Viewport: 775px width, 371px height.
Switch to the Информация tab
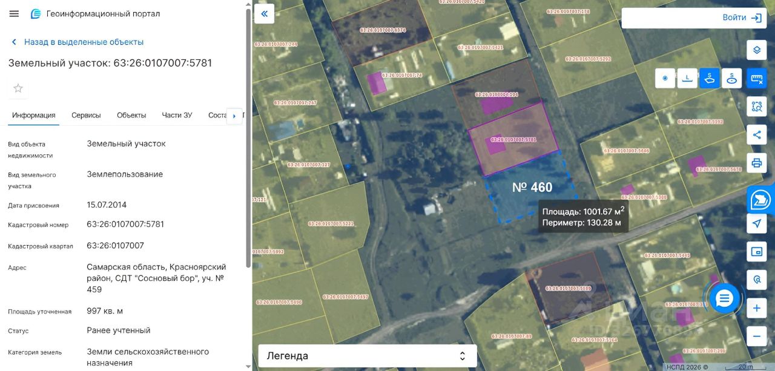(34, 115)
